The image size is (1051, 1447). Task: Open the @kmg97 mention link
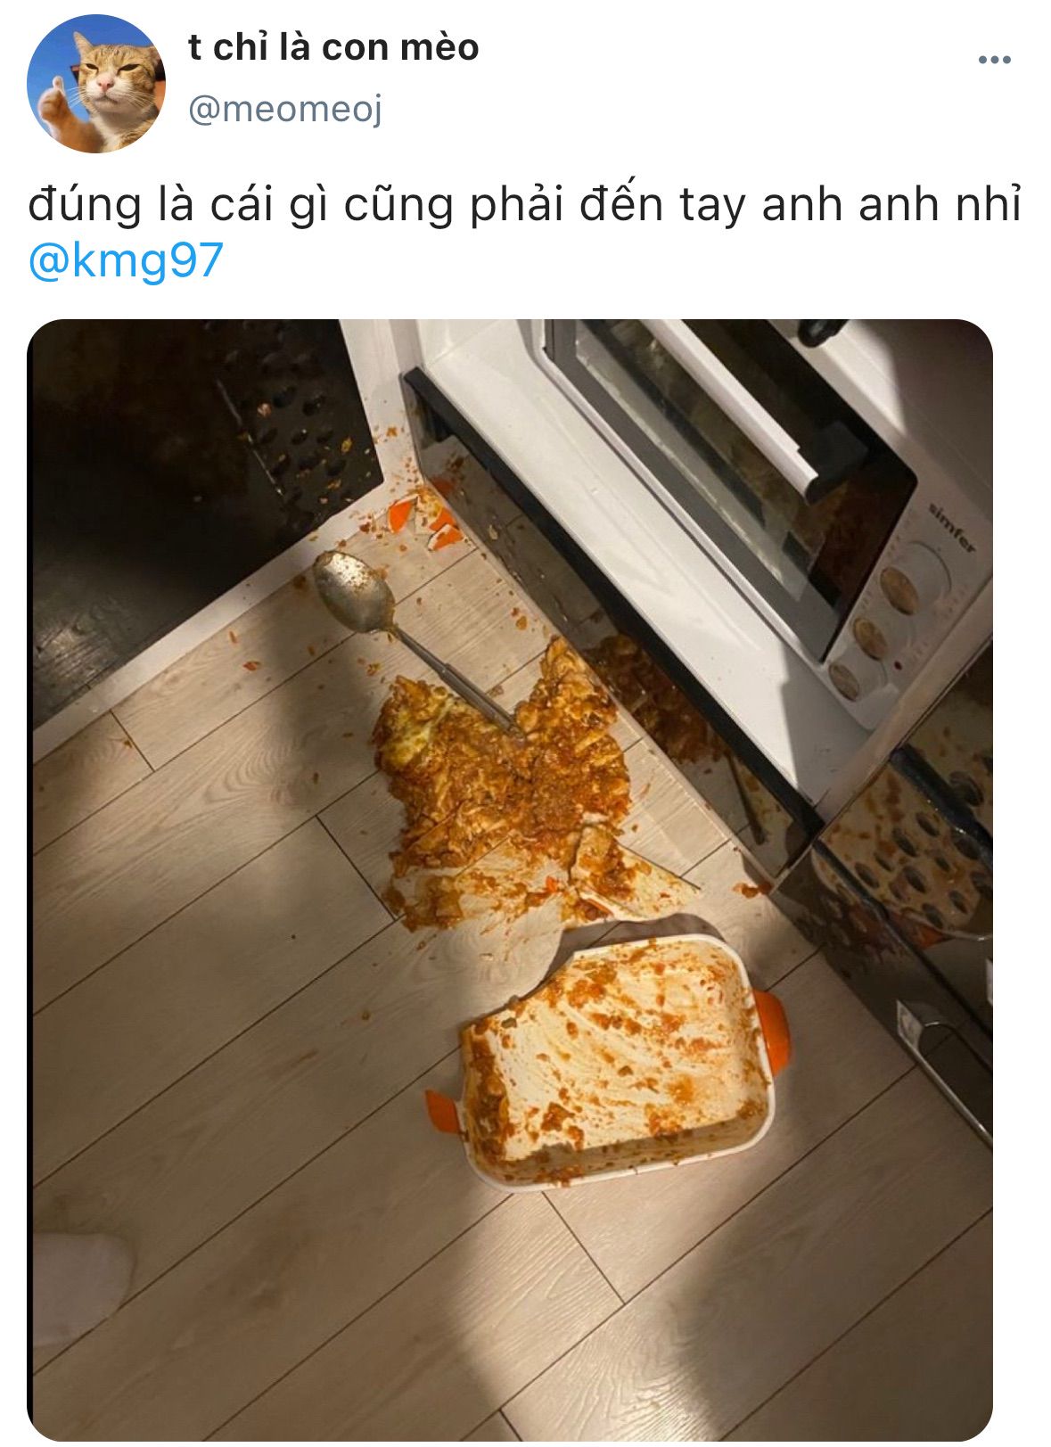(126, 260)
